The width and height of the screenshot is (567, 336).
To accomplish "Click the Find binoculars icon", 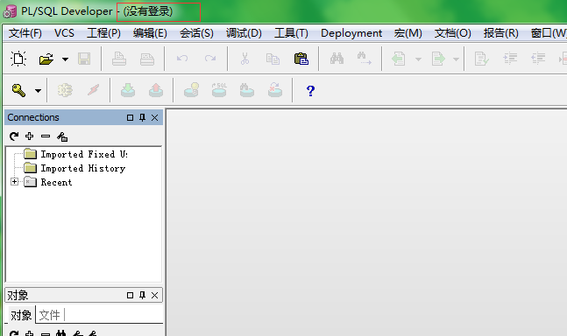I will point(337,59).
